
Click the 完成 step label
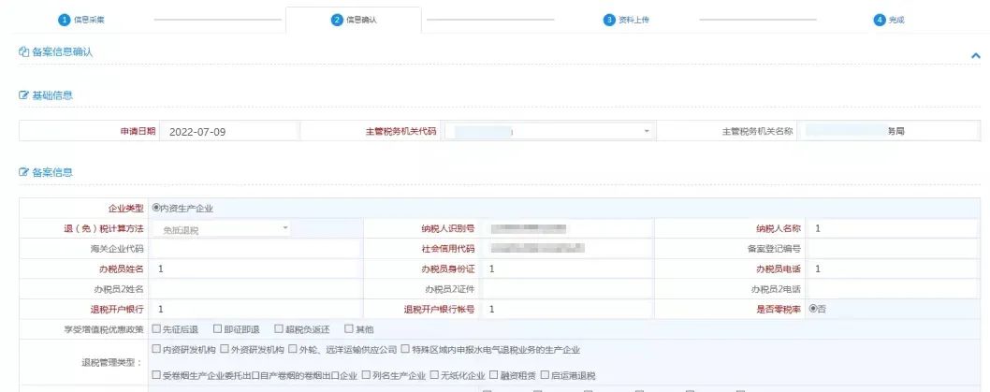coord(896,20)
